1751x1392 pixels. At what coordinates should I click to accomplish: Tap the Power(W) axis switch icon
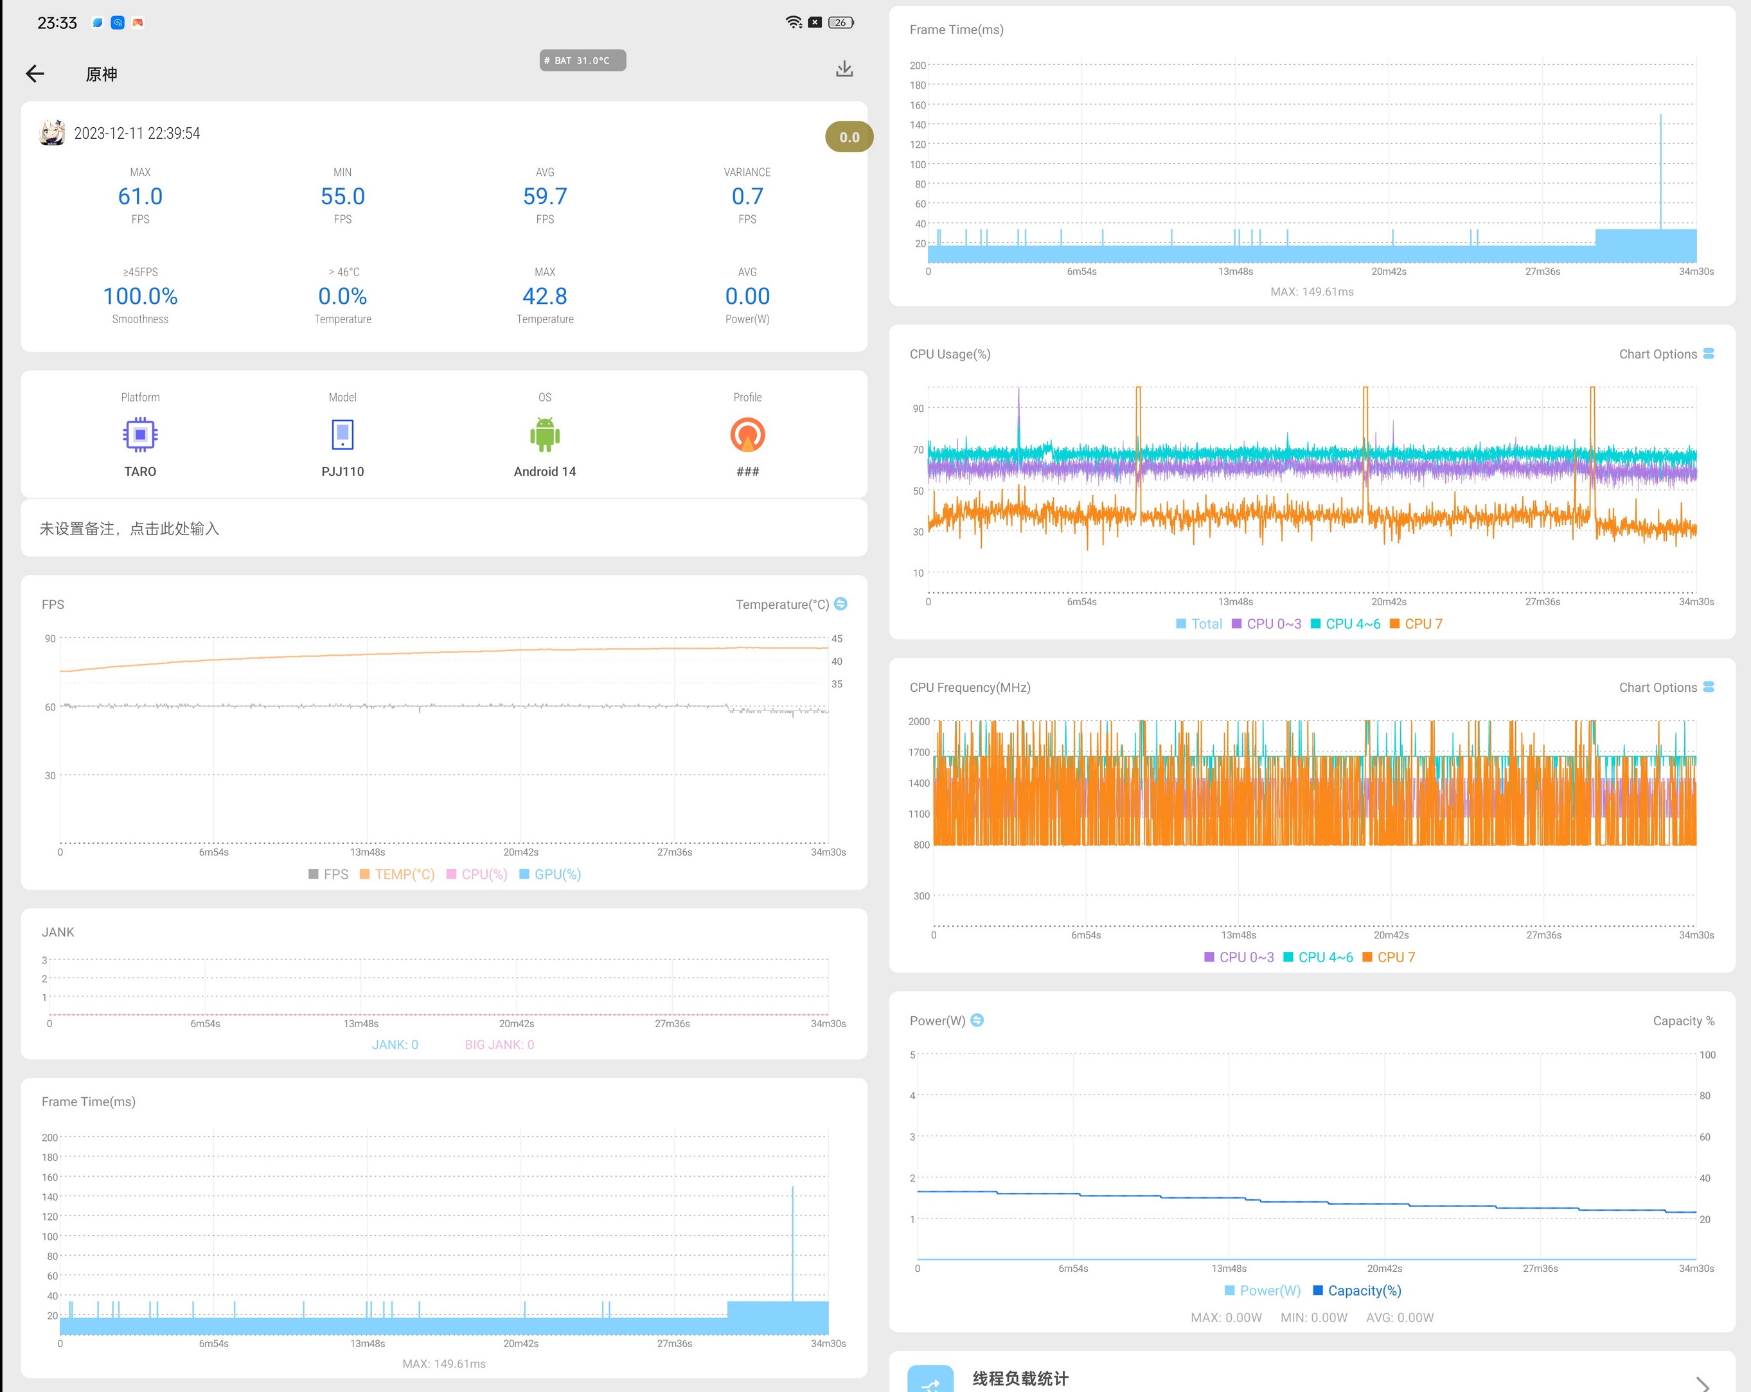(977, 1020)
